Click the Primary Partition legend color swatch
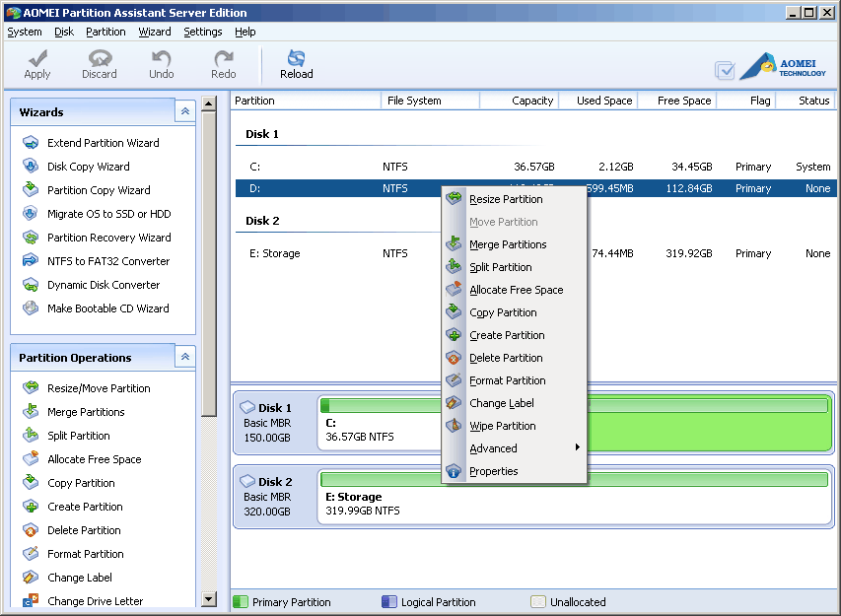The height and width of the screenshot is (616, 841). coord(239,601)
